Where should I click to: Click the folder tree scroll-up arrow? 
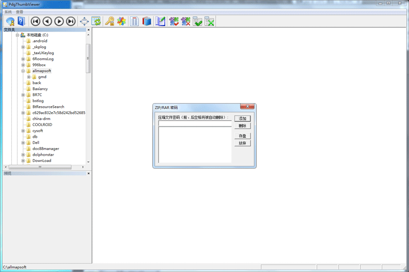(88, 35)
